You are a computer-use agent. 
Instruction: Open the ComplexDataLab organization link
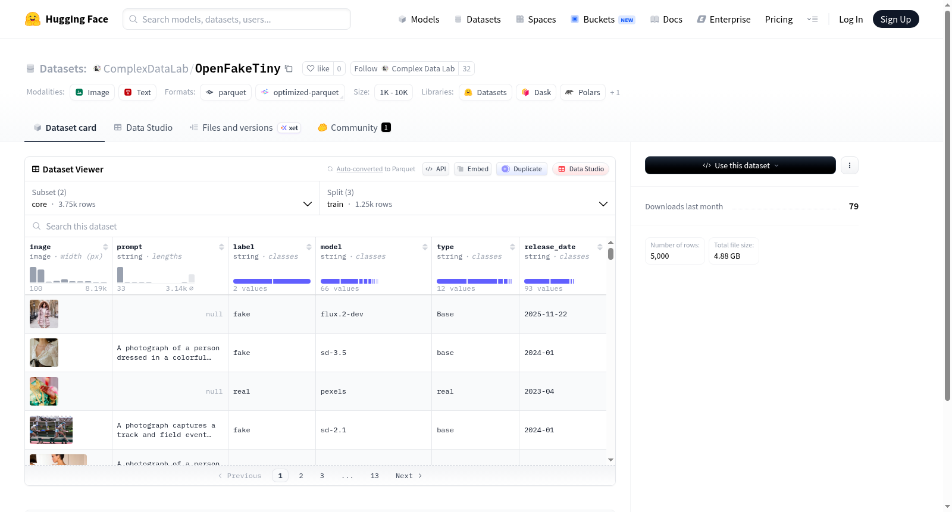pos(146,68)
